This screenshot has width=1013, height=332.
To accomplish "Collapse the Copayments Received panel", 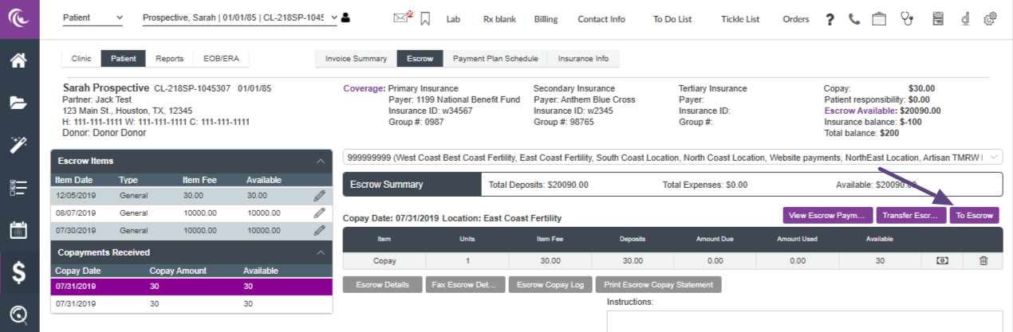I will click(x=321, y=252).
